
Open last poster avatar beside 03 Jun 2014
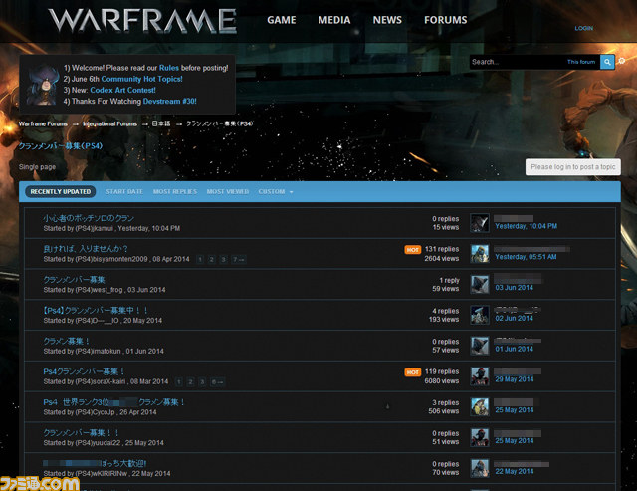click(480, 284)
